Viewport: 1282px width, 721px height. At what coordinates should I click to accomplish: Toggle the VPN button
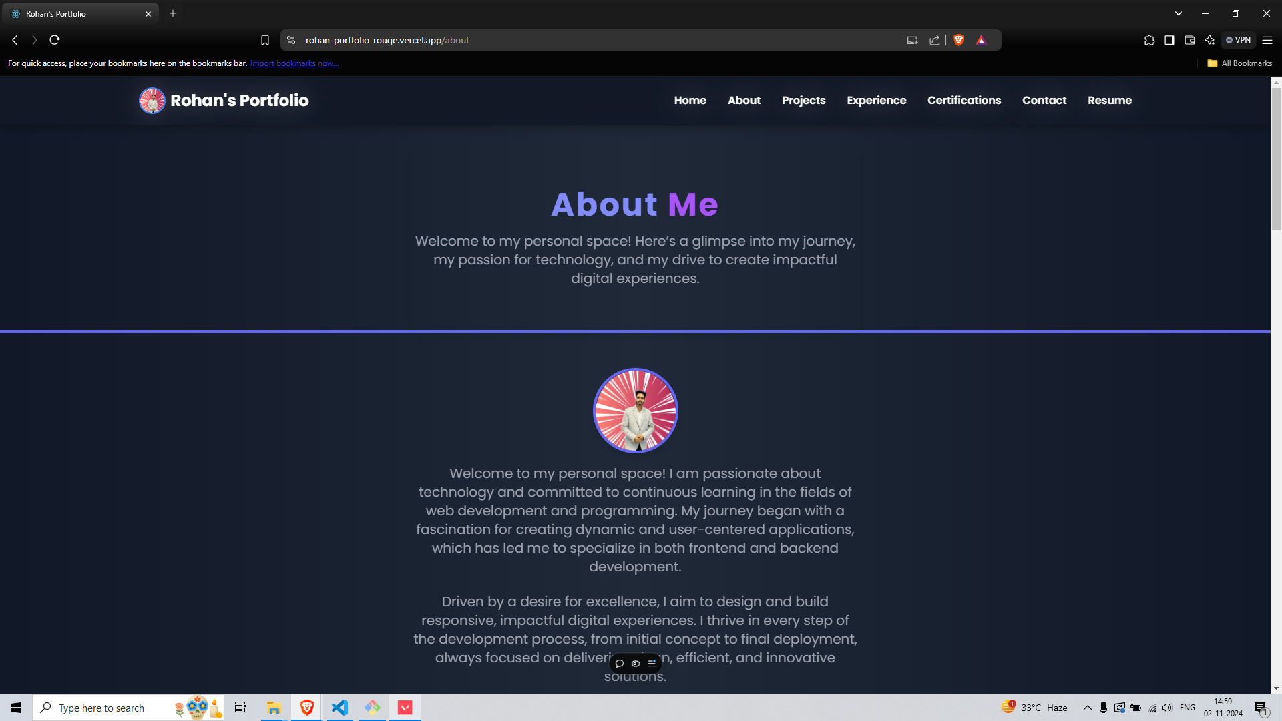click(x=1238, y=40)
